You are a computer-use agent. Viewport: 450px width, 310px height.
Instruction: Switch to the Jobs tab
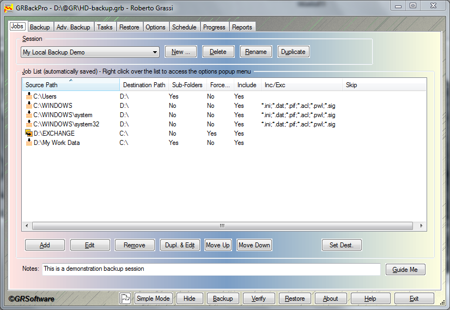(x=17, y=26)
